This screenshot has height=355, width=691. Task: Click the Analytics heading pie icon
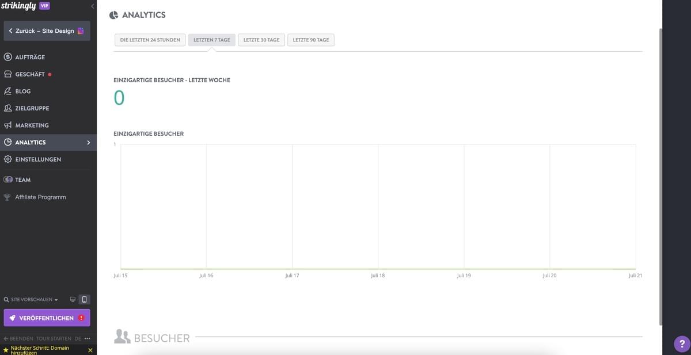pyautogui.click(x=114, y=15)
